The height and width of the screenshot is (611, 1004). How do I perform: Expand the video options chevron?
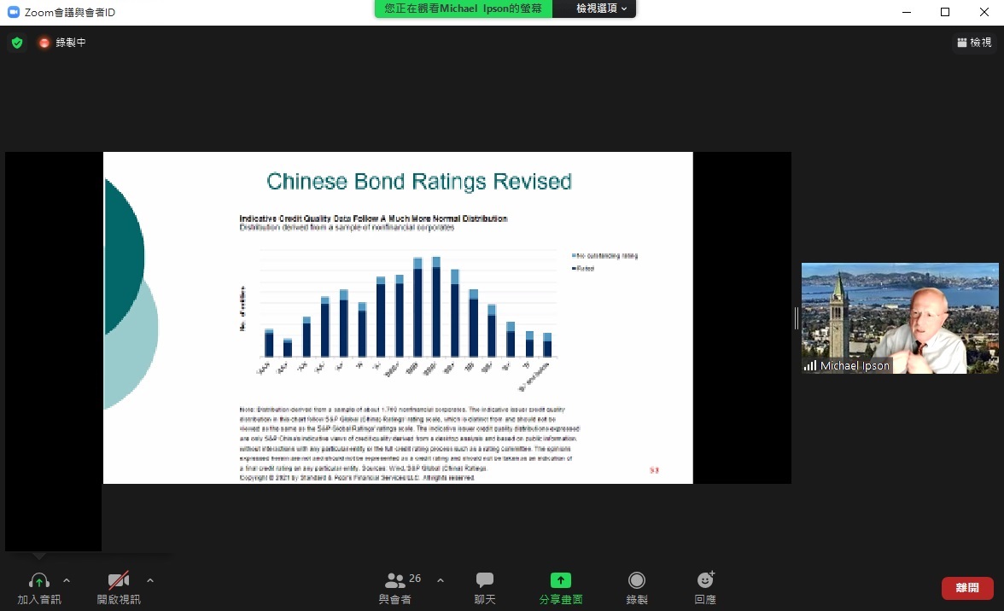click(150, 580)
